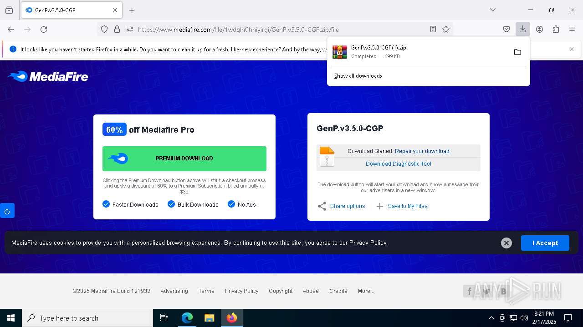The image size is (583, 327).
Task: Open Firefox View recent browsing icon
Action: pyautogui.click(x=9, y=10)
